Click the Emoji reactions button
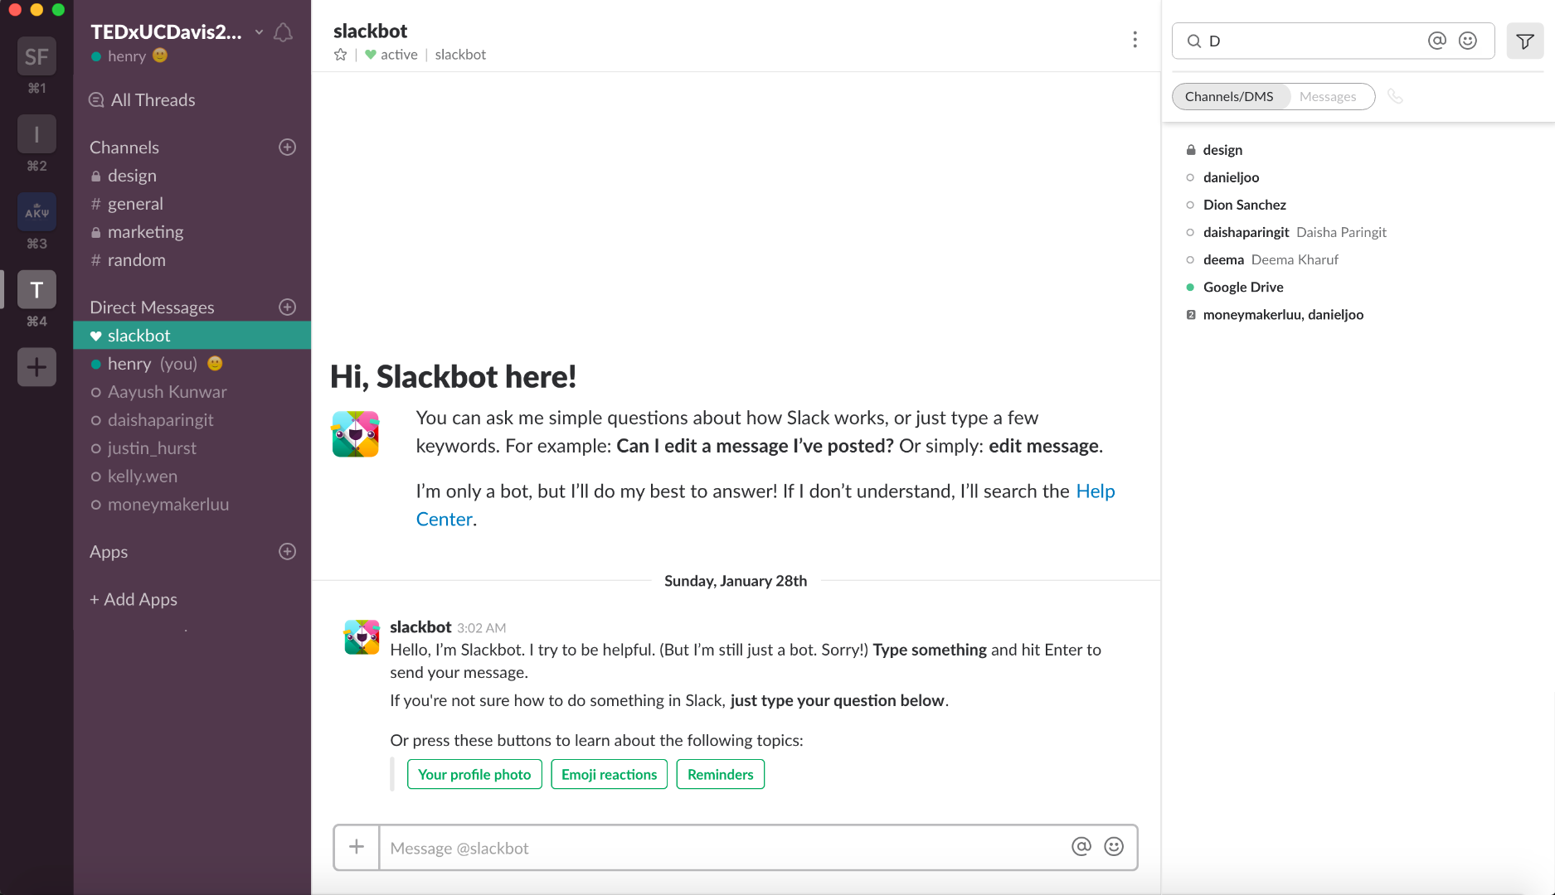The image size is (1555, 895). coord(609,774)
